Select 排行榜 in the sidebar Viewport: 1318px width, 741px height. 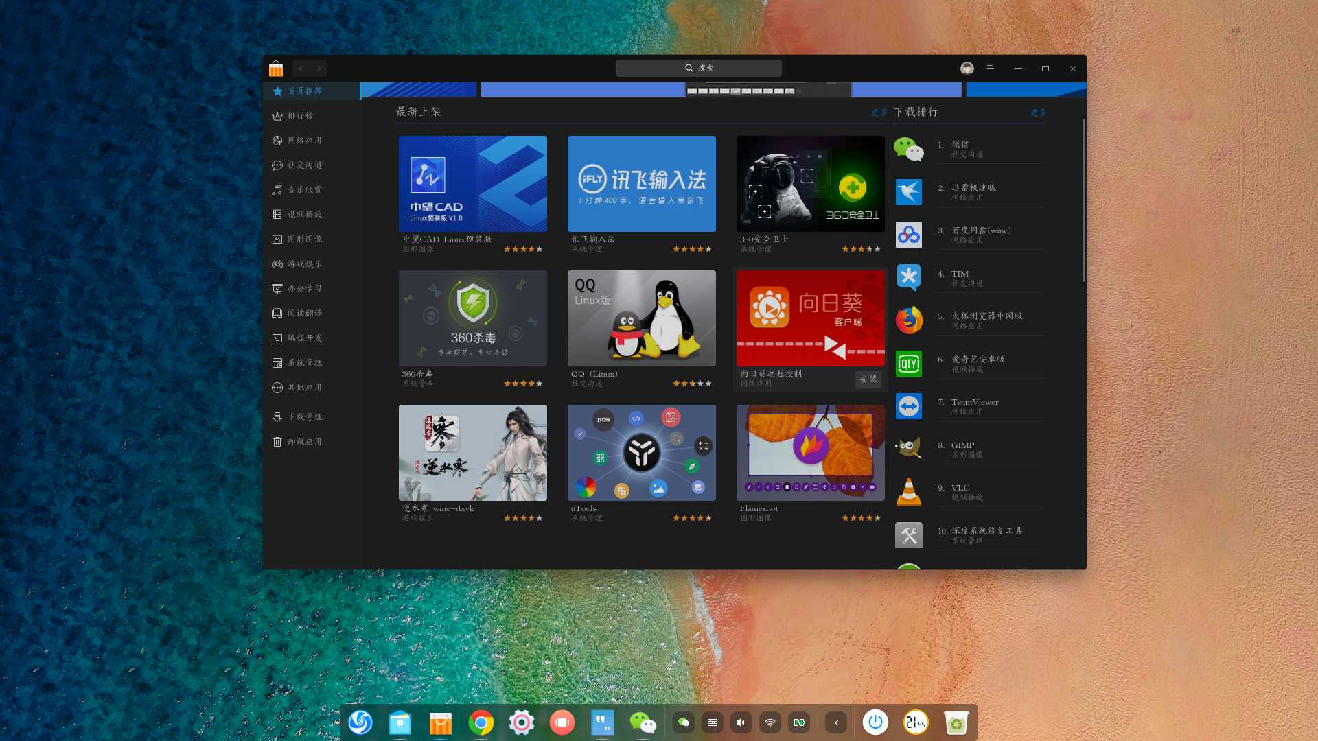tap(300, 116)
